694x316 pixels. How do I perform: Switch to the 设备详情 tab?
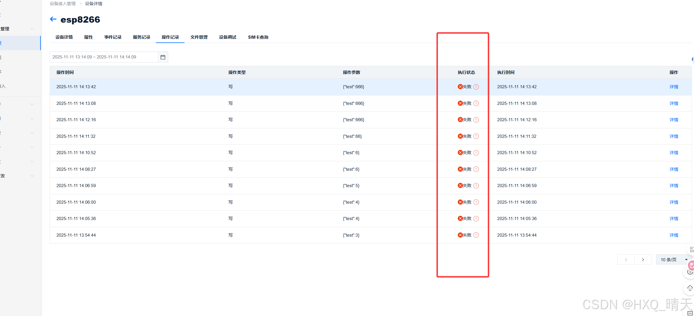pos(64,37)
